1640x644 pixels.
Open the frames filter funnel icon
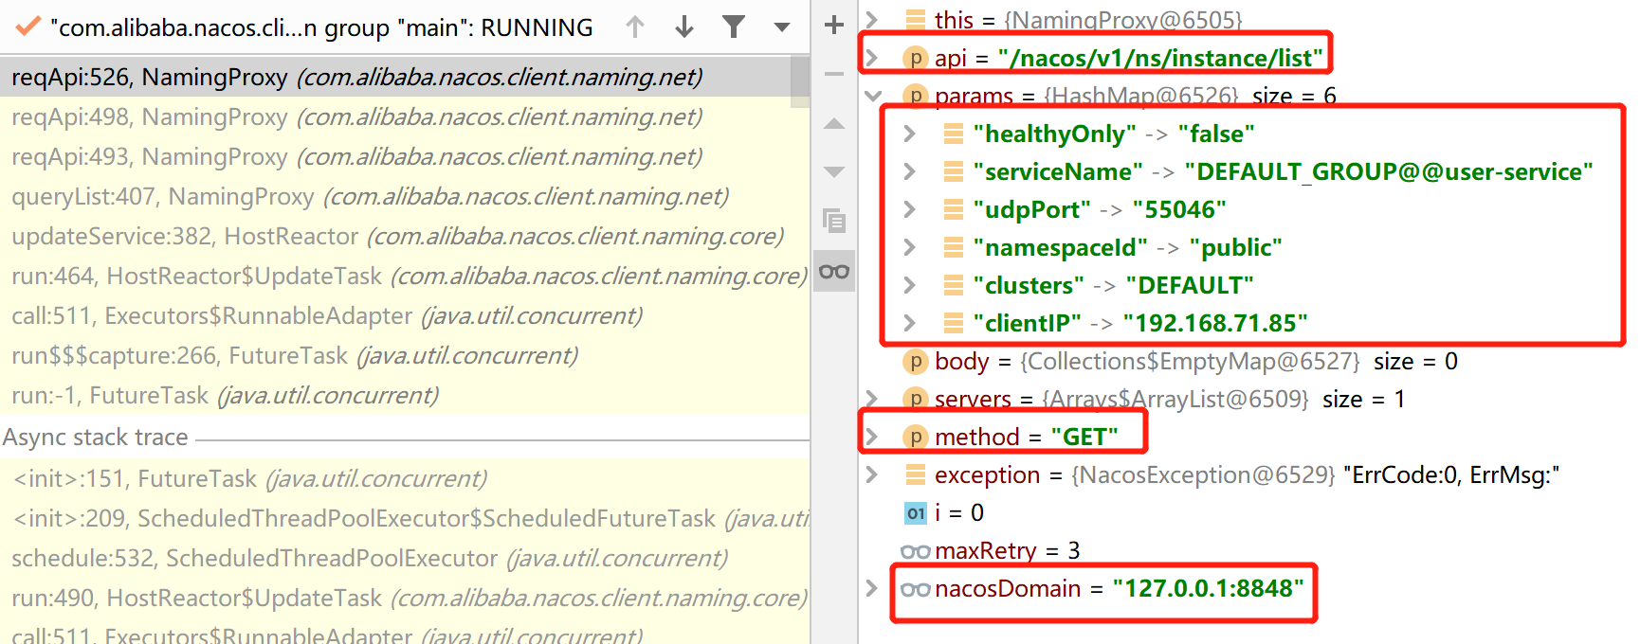[x=734, y=27]
